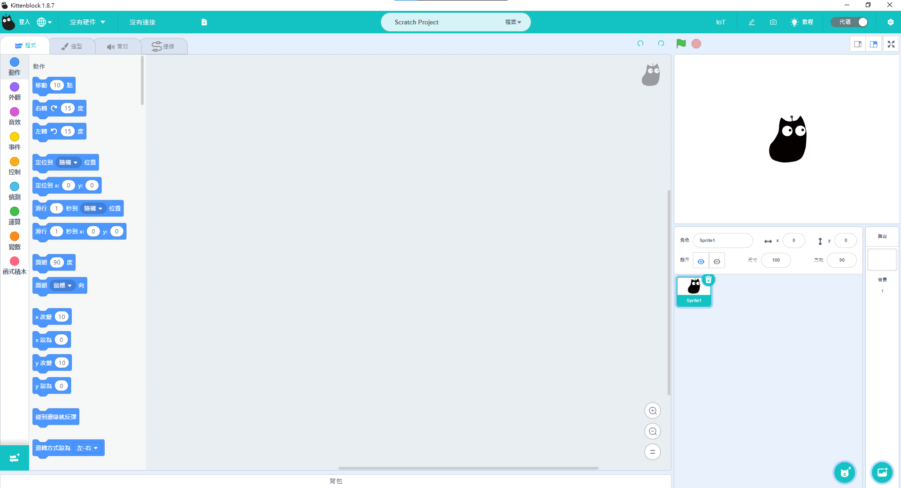
Task: Enter fullscreen stage mode
Action: [891, 44]
